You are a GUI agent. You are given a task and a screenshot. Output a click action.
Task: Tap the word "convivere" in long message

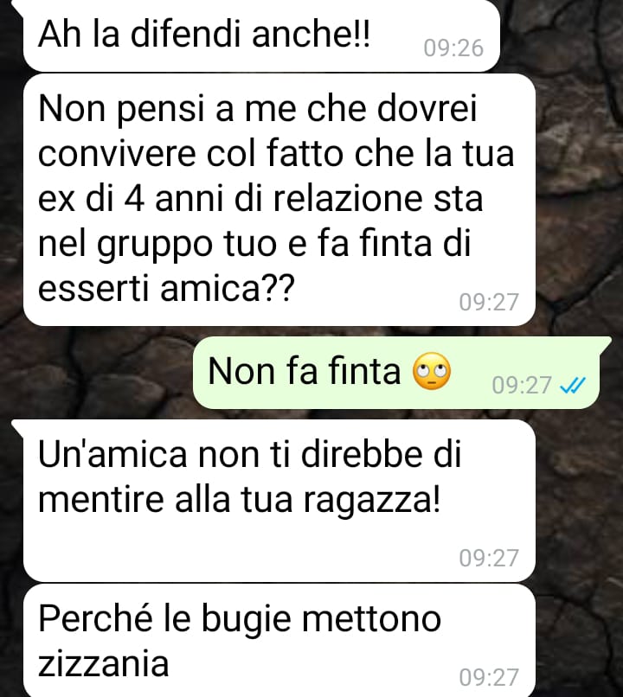[117, 155]
